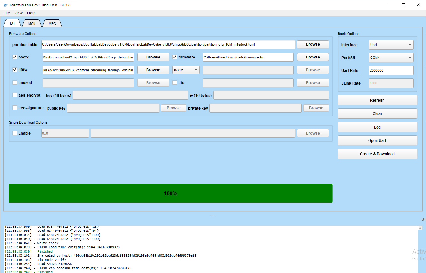This screenshot has height=273, width=426.
Task: Click the "partition table" label
Action: 25,45
